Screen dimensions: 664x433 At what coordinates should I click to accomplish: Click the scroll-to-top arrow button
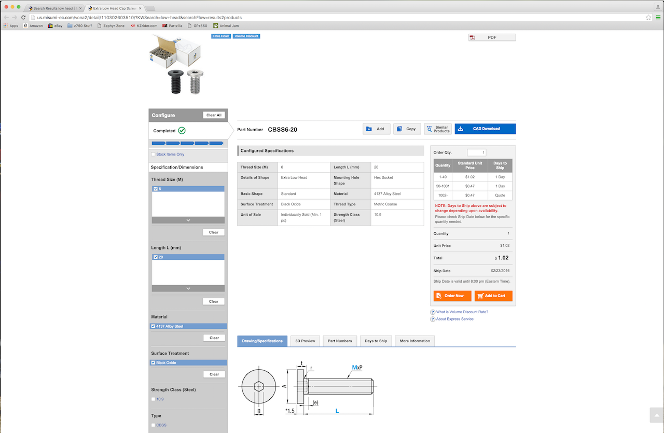click(x=656, y=415)
